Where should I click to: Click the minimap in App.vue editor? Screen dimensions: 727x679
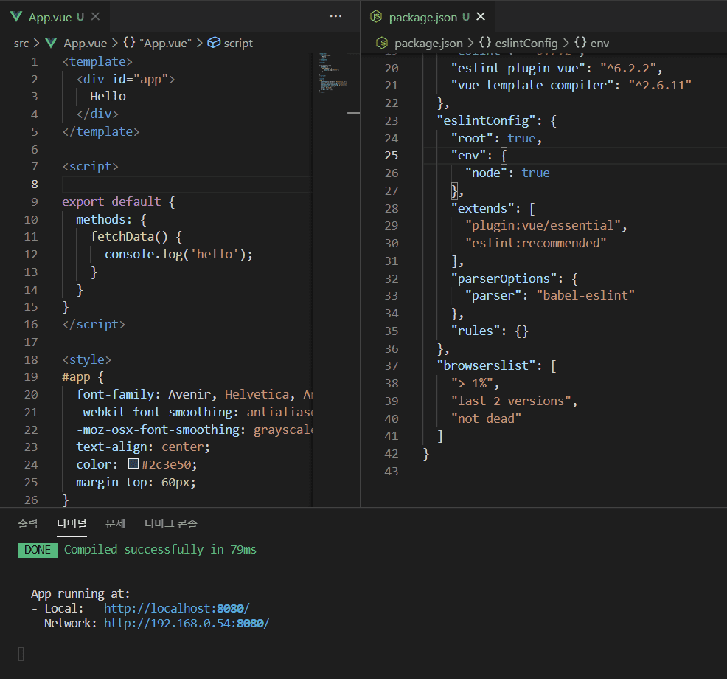click(x=328, y=74)
